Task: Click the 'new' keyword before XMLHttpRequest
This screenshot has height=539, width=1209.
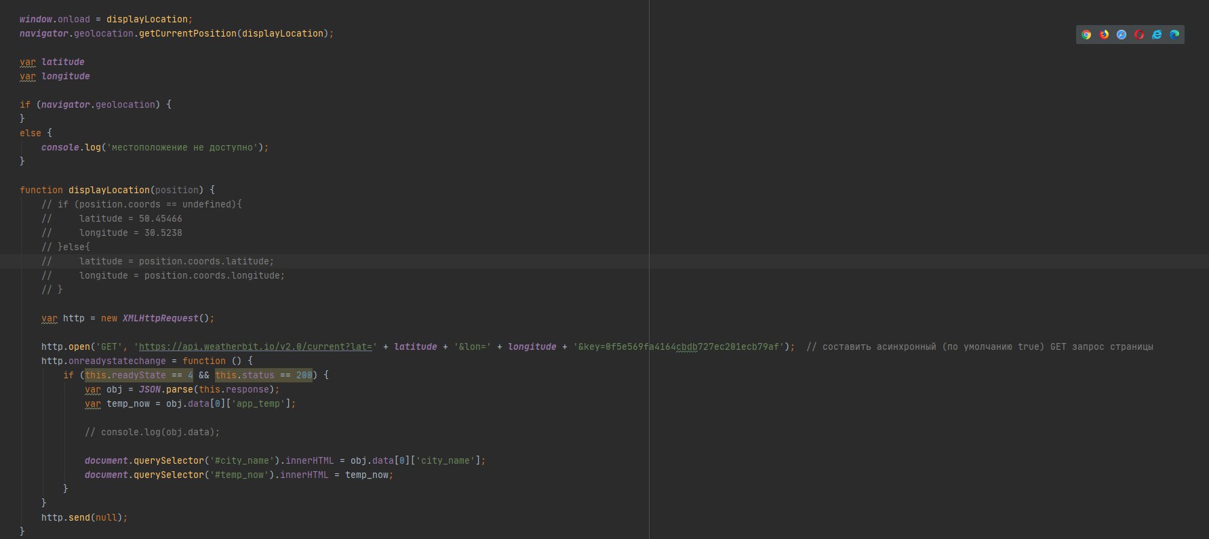Action: click(x=109, y=318)
